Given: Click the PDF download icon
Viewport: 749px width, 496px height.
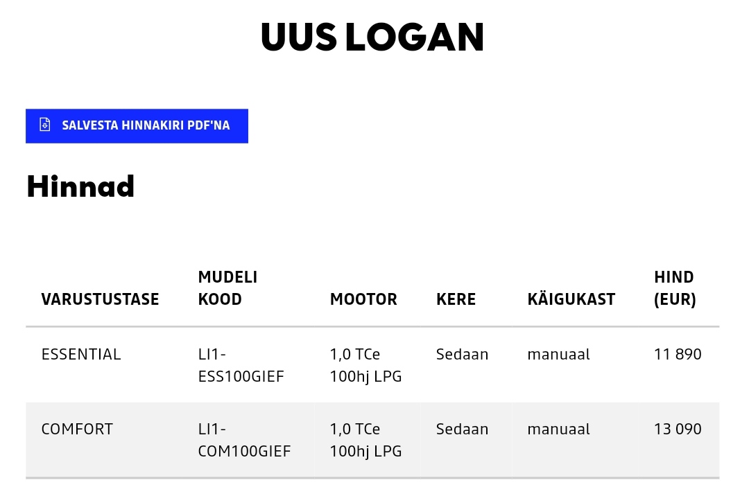Looking at the screenshot, I should click(x=45, y=125).
